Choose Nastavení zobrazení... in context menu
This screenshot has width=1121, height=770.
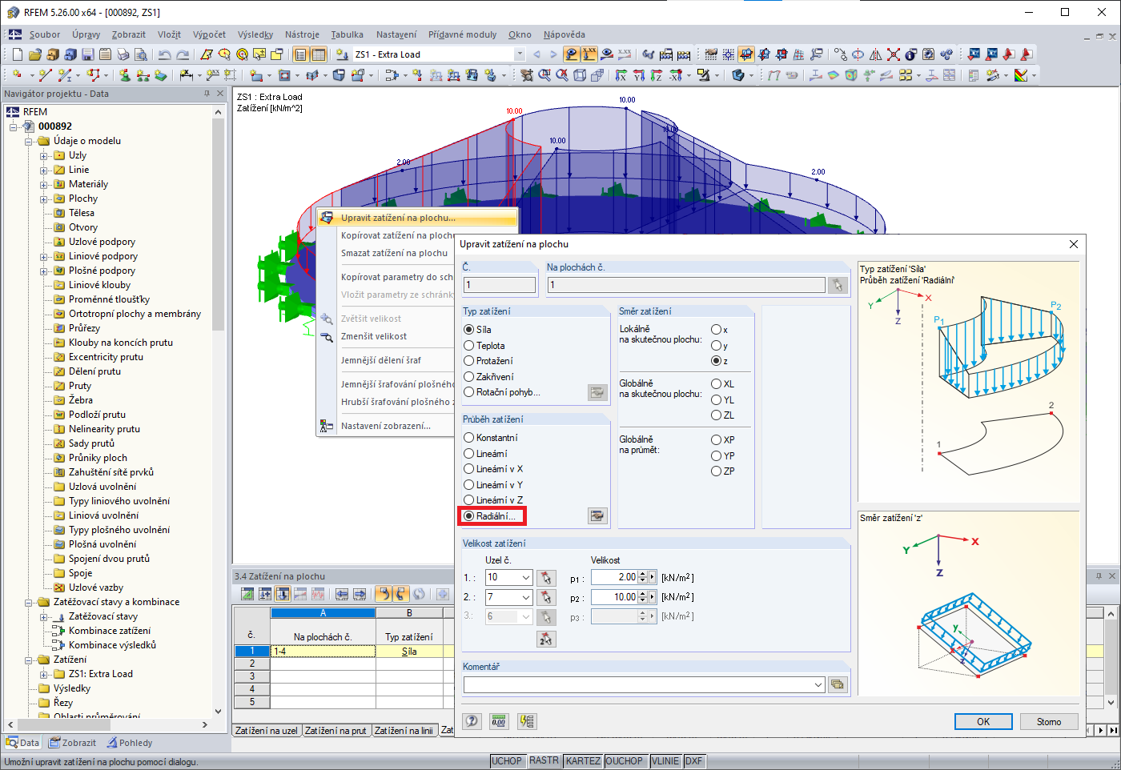coord(386,426)
